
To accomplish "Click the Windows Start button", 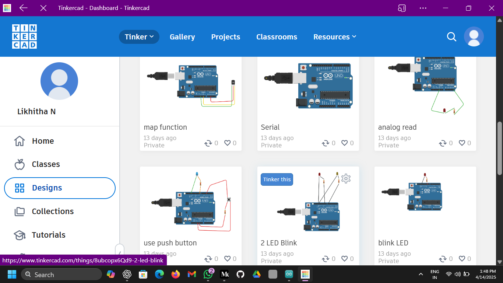I will (12, 274).
